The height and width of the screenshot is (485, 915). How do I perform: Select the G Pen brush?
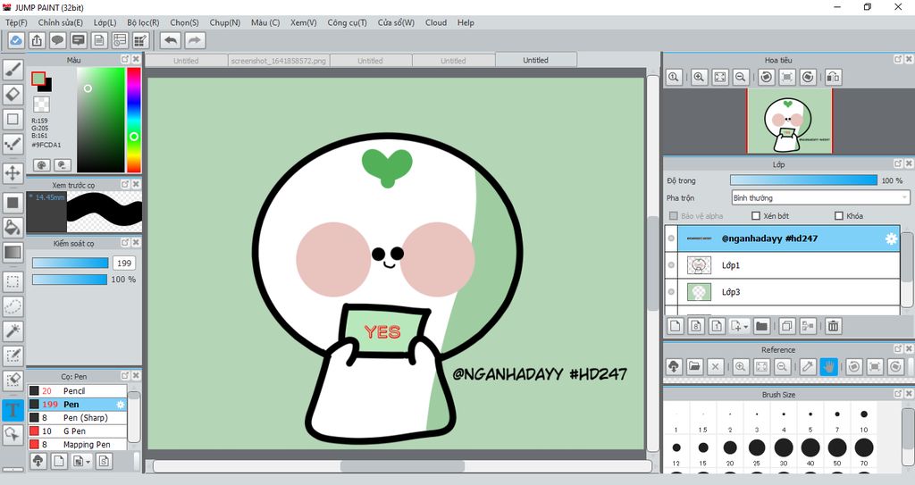(77, 431)
